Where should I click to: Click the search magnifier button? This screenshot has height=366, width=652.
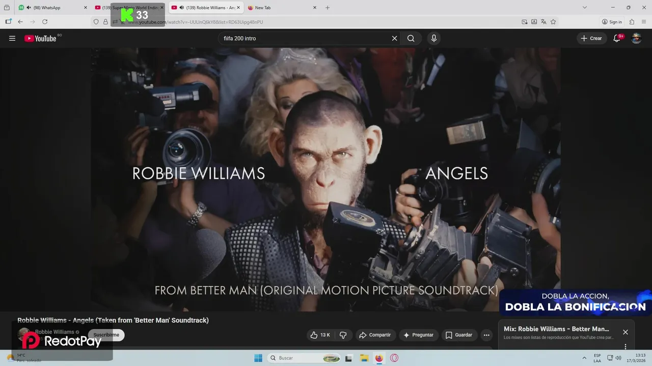(411, 38)
